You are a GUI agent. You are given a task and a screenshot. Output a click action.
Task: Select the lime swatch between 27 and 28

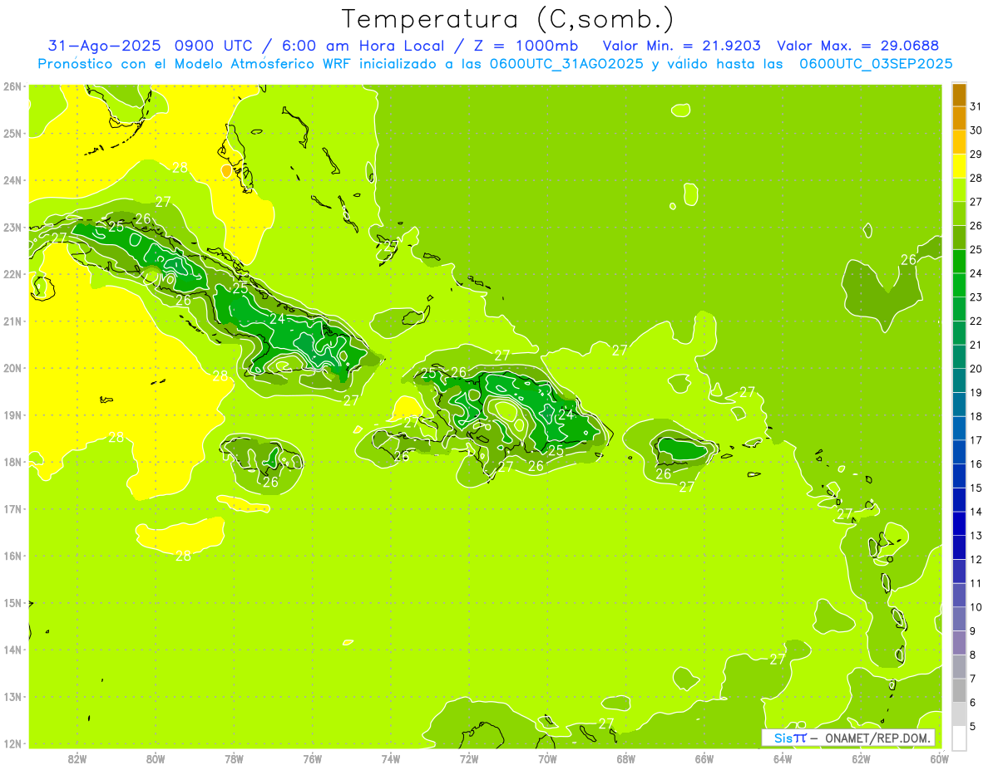click(x=959, y=190)
